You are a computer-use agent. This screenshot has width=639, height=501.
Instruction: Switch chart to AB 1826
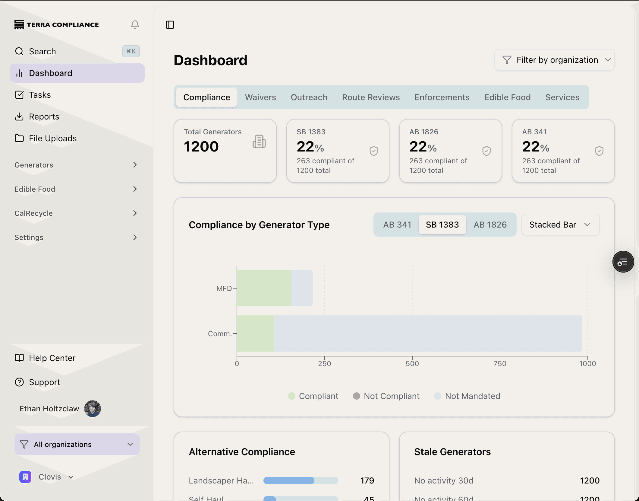click(x=490, y=225)
